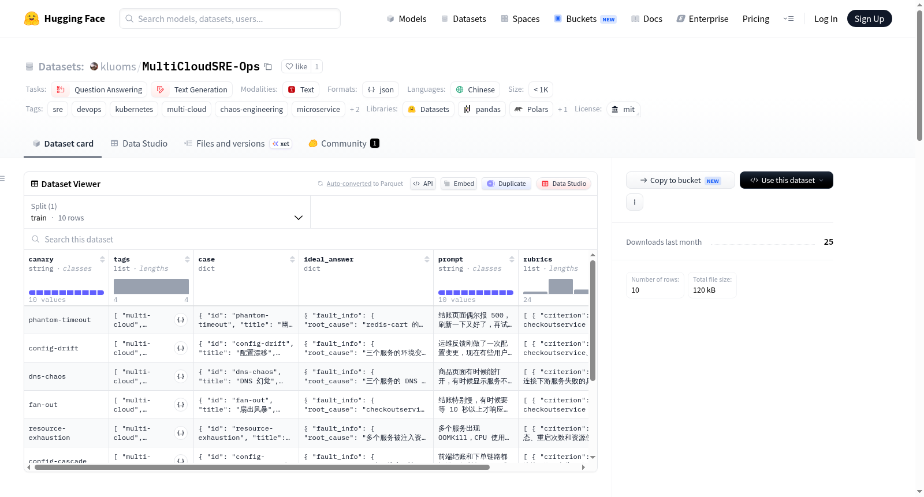Image resolution: width=924 pixels, height=497 pixels.
Task: Open the Files and versions tab
Action: point(237,144)
